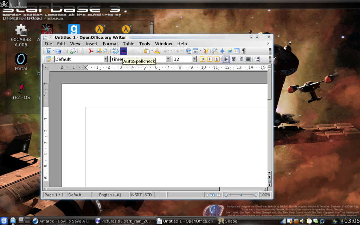Open the Insert menu
Screen dimensions: 360x225
point(92,44)
